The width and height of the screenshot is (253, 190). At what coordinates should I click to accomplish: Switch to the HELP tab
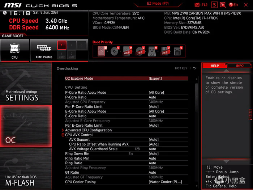click(x=215, y=66)
